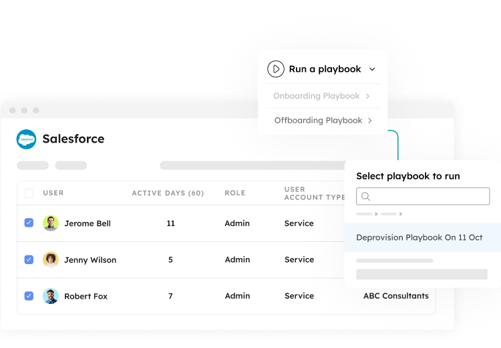
Task: Click Jerome Bell's avatar picture
Action: (51, 223)
